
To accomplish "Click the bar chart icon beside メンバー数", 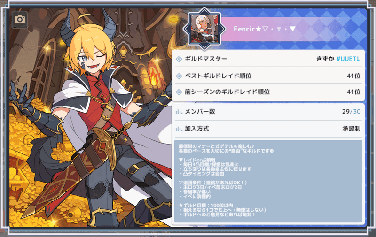I will tap(179, 112).
